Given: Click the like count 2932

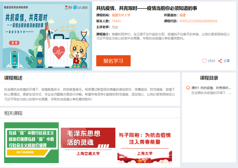Looking at the screenshot, I should [212, 61].
